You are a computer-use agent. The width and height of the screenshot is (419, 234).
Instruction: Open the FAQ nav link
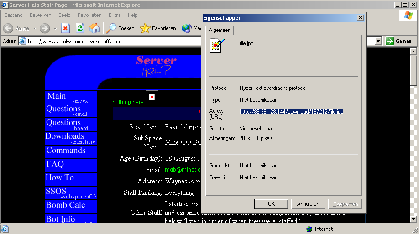click(x=71, y=165)
